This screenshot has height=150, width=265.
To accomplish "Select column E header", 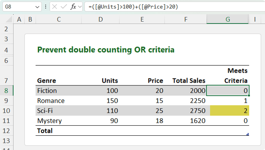I will [x=142, y=19].
